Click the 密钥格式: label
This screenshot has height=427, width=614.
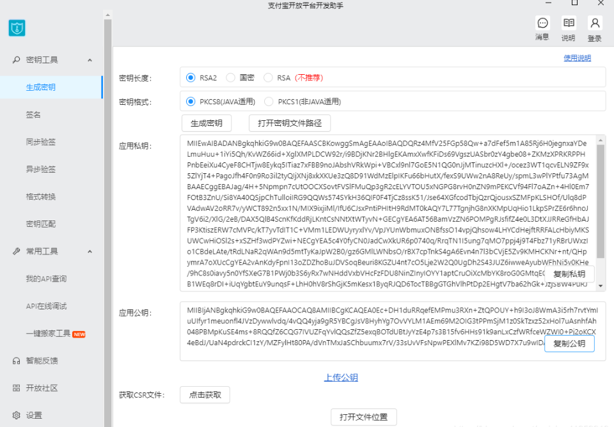136,102
